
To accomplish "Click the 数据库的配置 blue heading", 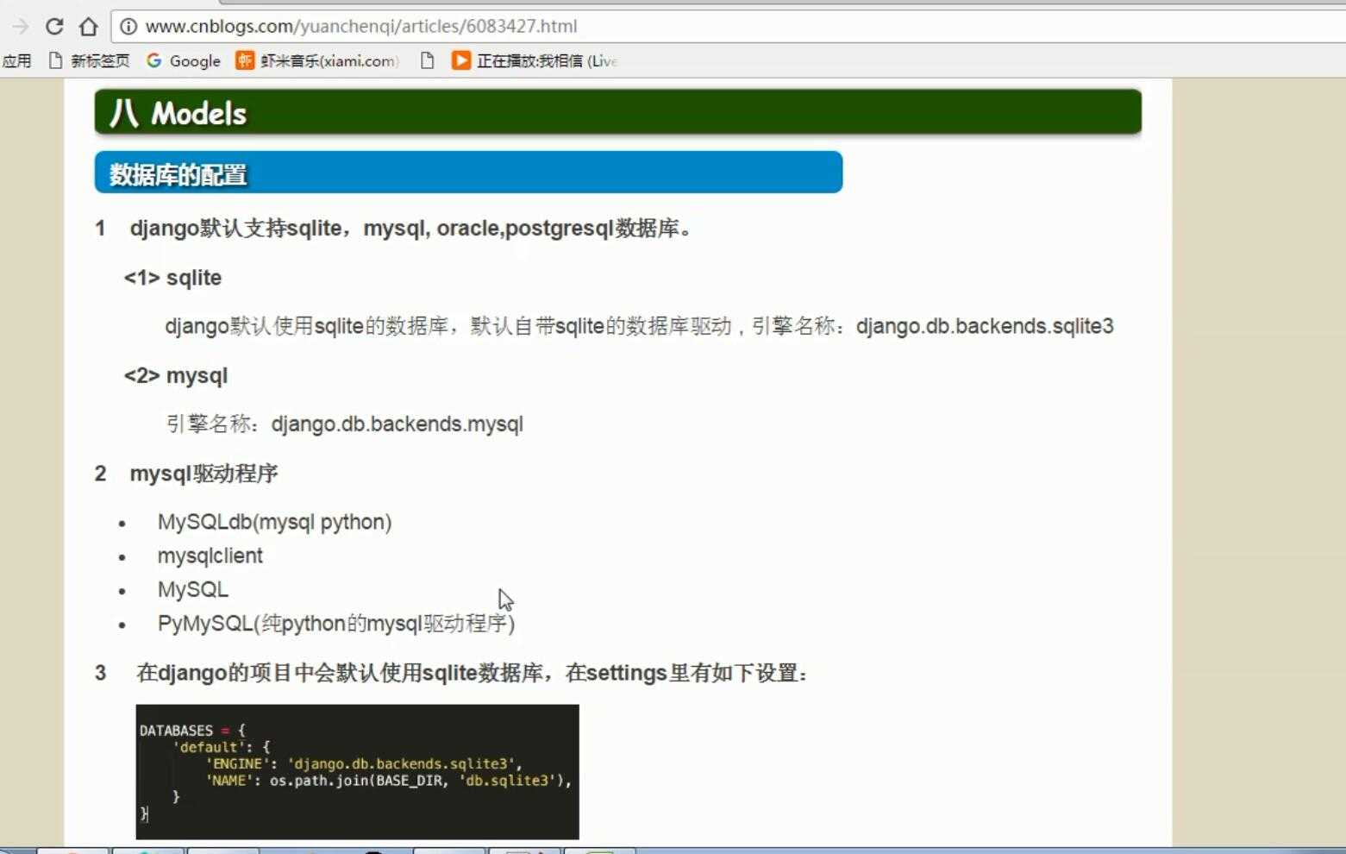I will 468,173.
